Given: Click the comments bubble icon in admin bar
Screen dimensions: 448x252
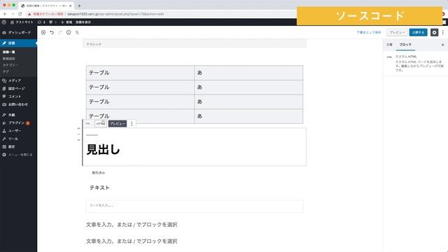Looking at the screenshot, I should pos(52,22).
